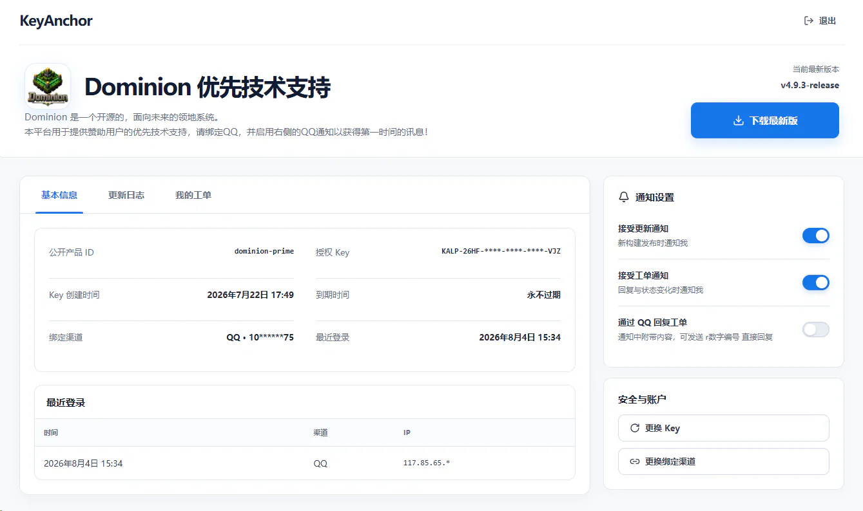863x511 pixels.
Task: Click the 下载最新版 button
Action: tap(765, 120)
